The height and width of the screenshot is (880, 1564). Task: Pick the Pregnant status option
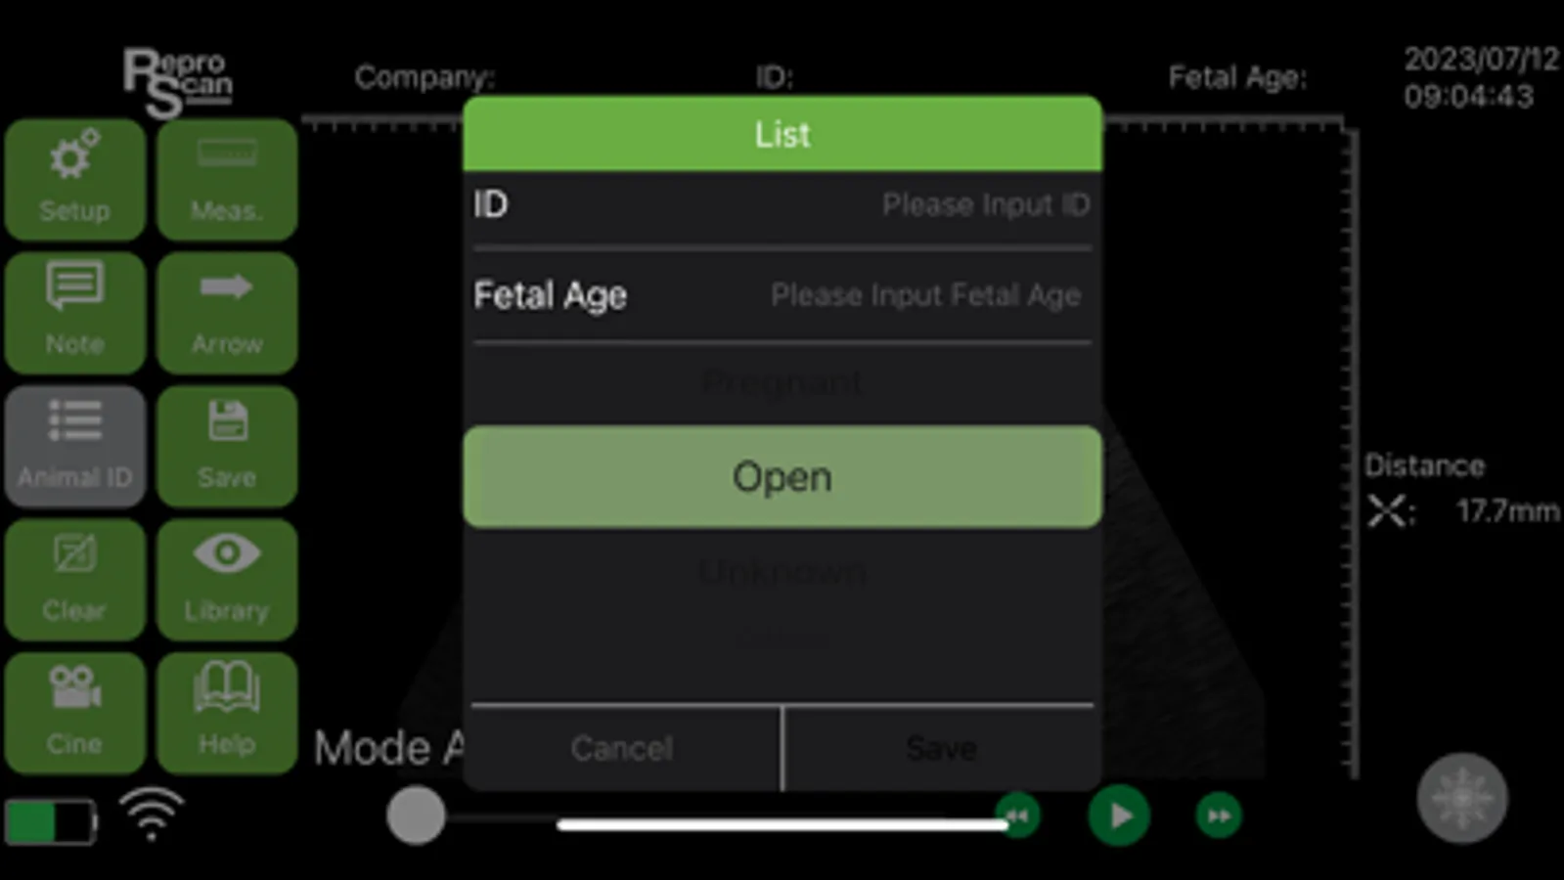pyautogui.click(x=782, y=382)
